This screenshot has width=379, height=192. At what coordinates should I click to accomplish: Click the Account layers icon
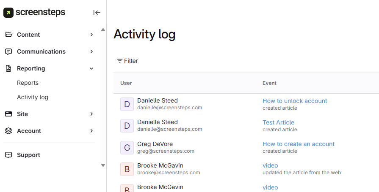(x=8, y=131)
